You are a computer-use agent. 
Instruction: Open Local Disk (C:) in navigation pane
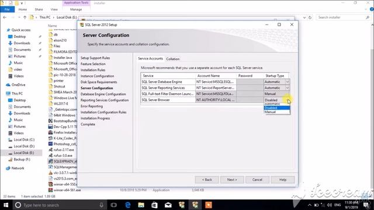[x=24, y=140]
